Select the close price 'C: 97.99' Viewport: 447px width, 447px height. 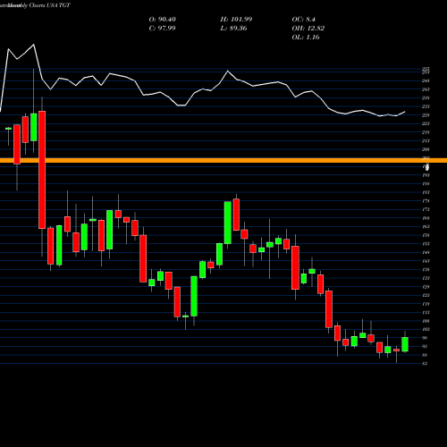coord(162,29)
